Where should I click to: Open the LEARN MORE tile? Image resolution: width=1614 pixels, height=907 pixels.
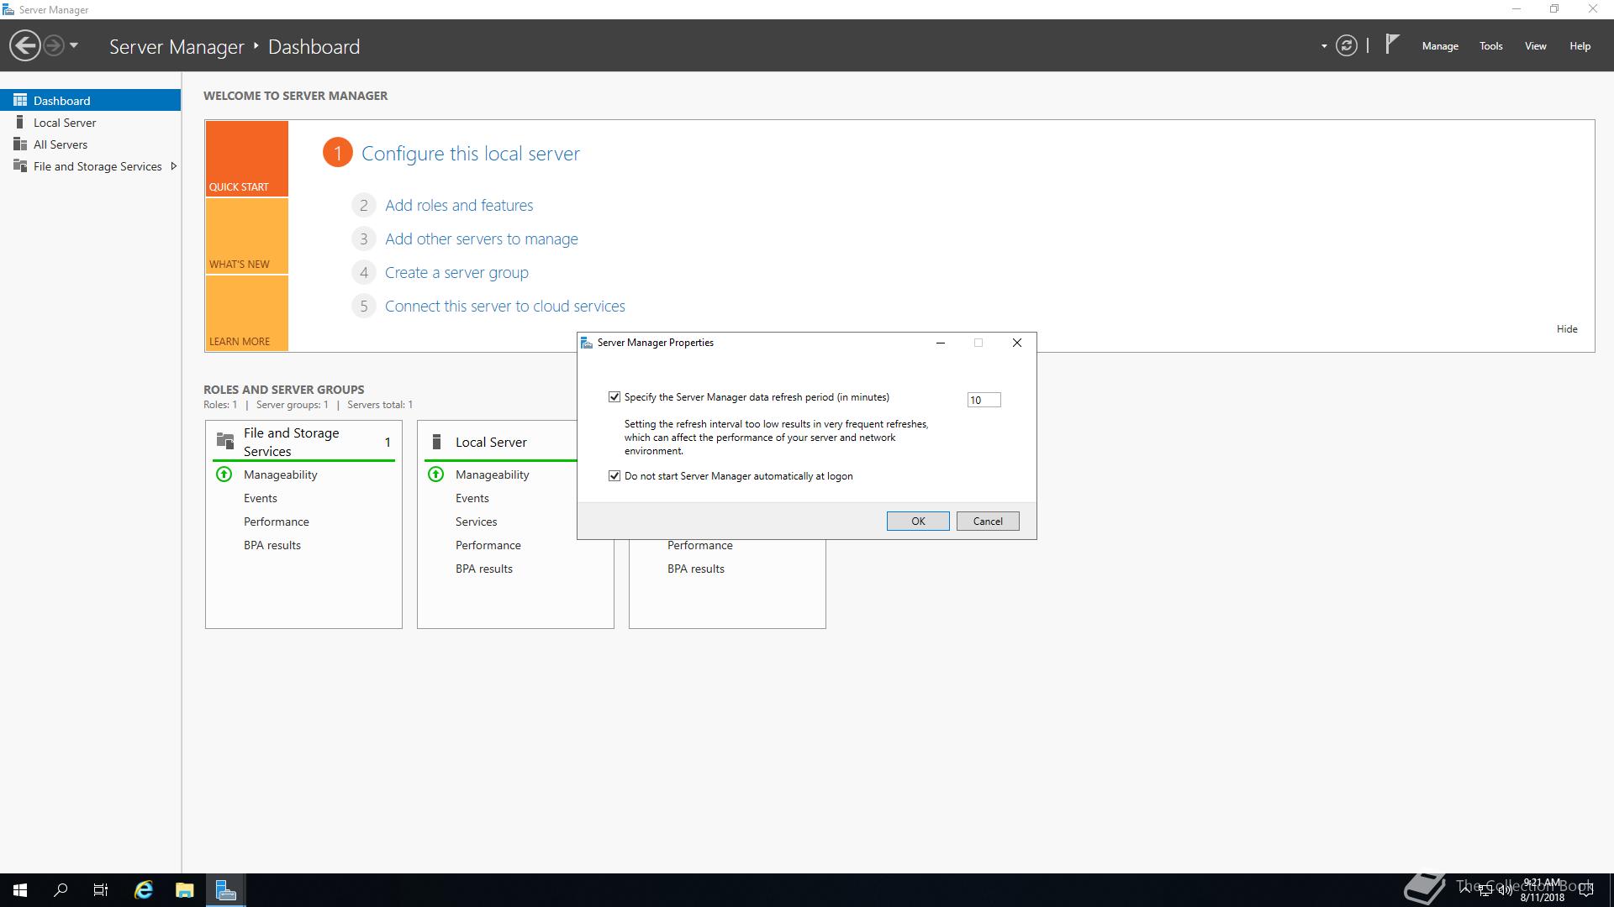point(247,313)
